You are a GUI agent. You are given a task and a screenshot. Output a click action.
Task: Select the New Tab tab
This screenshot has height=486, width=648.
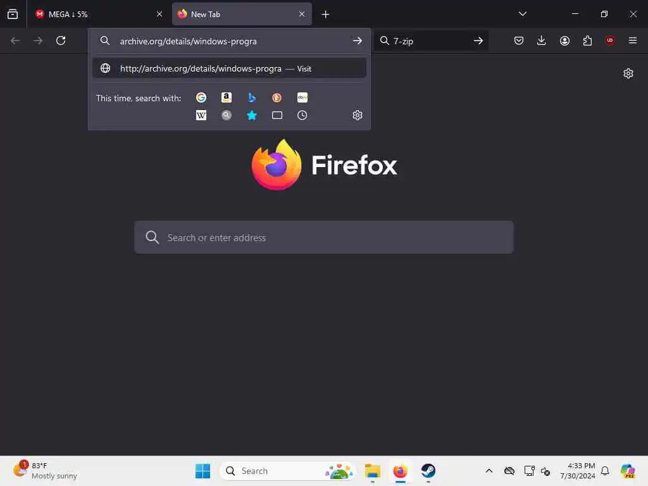tap(242, 14)
